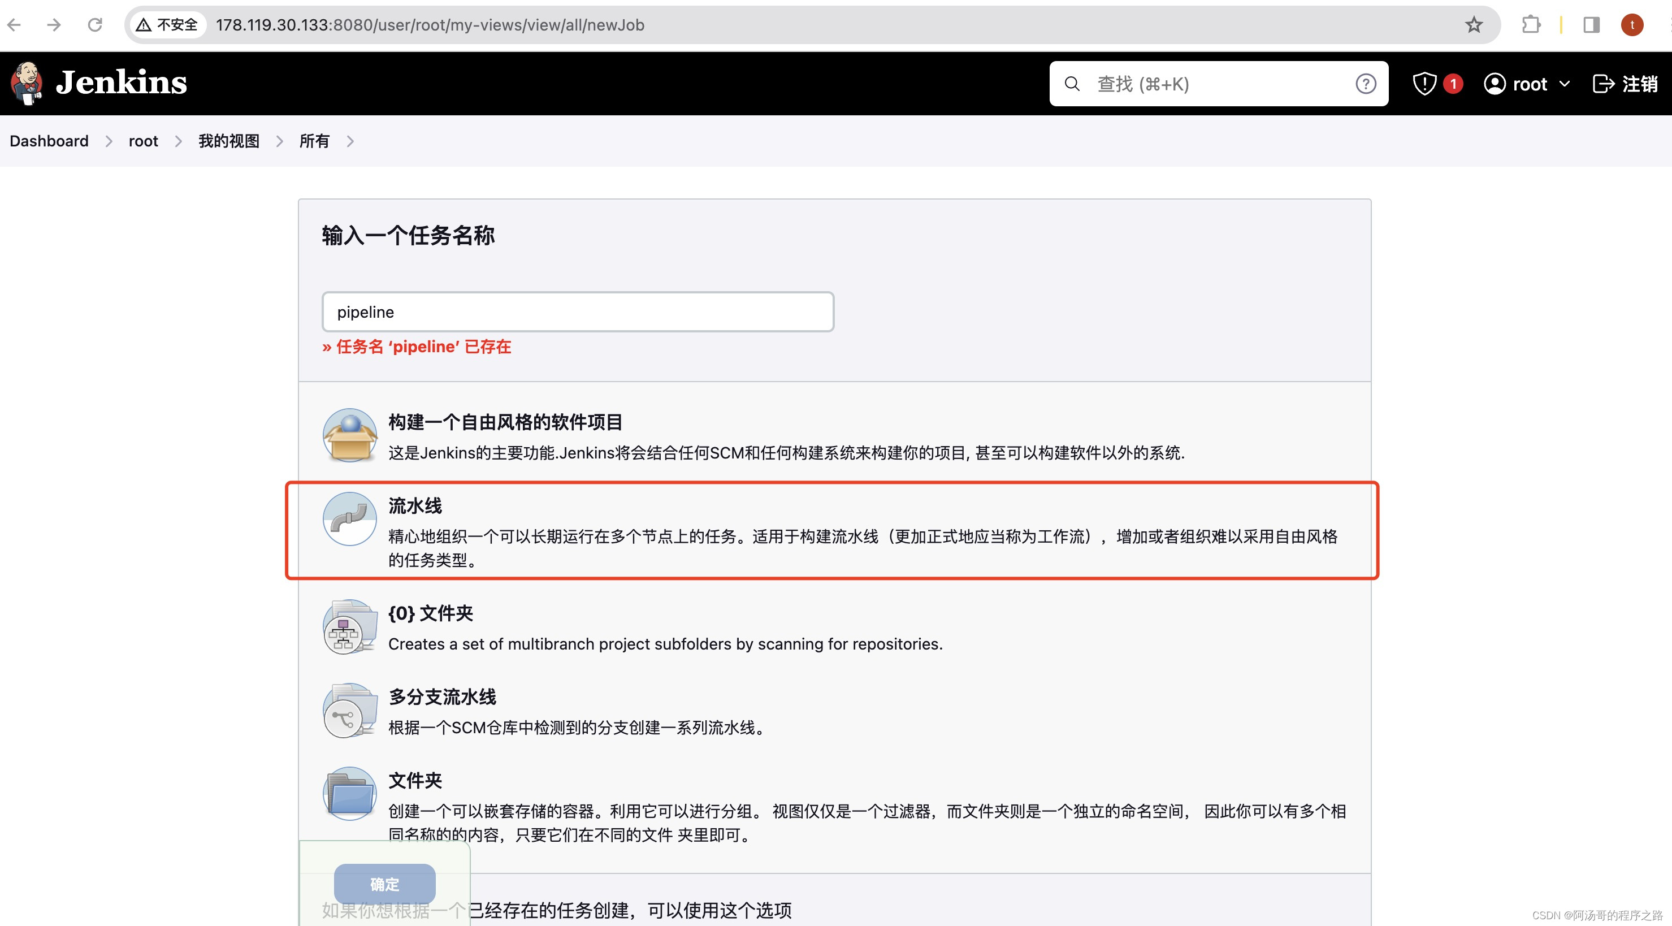Click the Jenkins butler logo

click(x=27, y=83)
